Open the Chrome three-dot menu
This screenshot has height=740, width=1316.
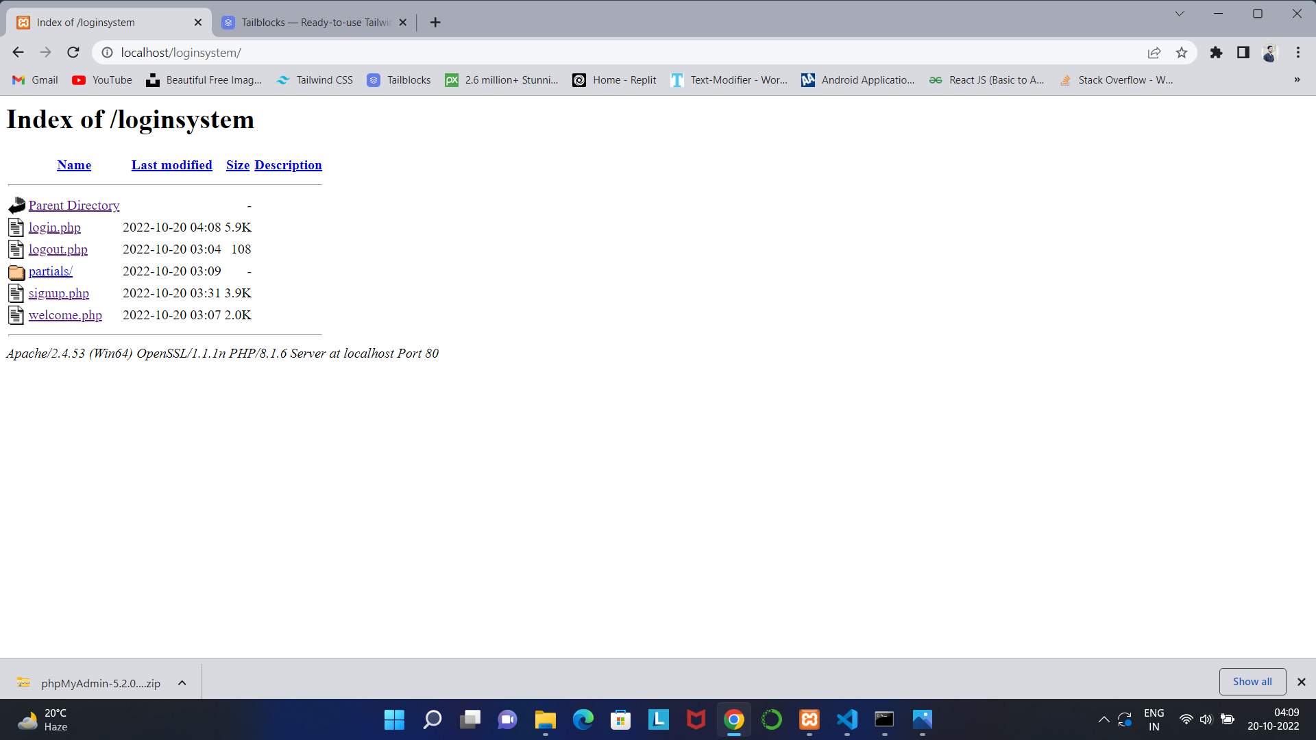click(x=1297, y=52)
